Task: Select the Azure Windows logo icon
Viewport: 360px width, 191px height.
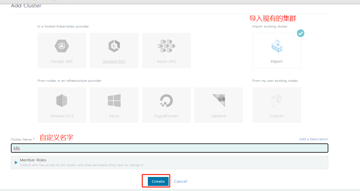Action: click(x=114, y=101)
